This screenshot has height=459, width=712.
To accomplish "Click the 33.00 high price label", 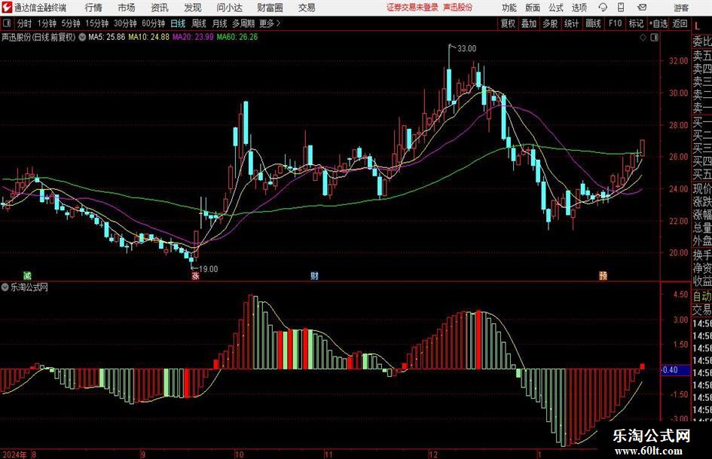I will (x=467, y=49).
